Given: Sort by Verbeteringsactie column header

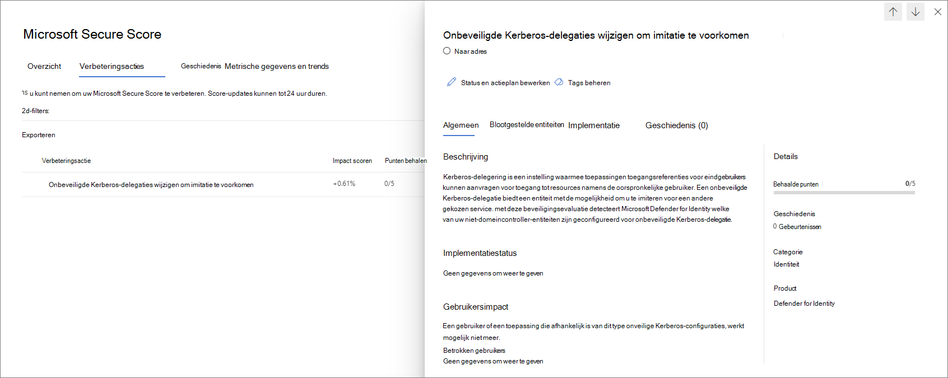Looking at the screenshot, I should [x=66, y=161].
